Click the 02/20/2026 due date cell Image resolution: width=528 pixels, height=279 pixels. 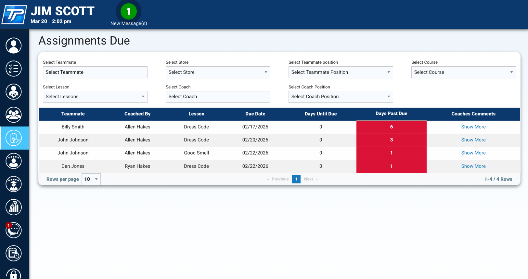click(x=255, y=140)
